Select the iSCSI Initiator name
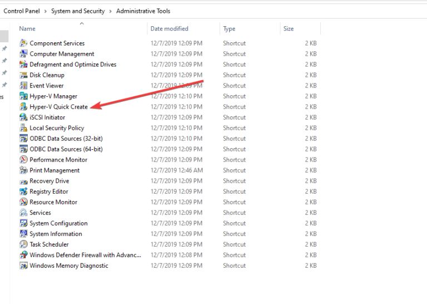 point(47,117)
